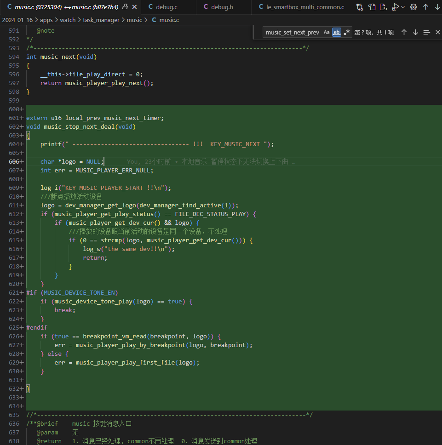Click 'music_device_tone_play' on line 622
442x445 pixels.
coord(93,302)
